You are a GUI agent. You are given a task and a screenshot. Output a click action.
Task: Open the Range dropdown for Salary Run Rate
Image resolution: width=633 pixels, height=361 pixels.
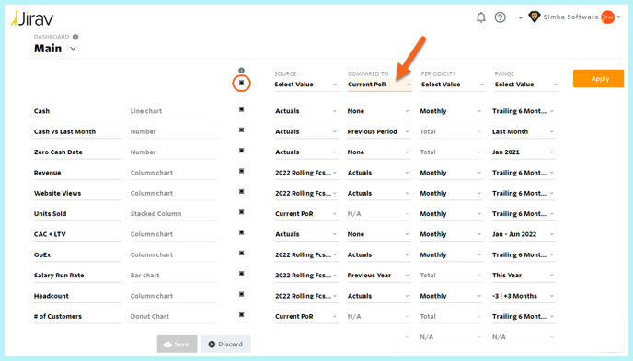coord(524,276)
